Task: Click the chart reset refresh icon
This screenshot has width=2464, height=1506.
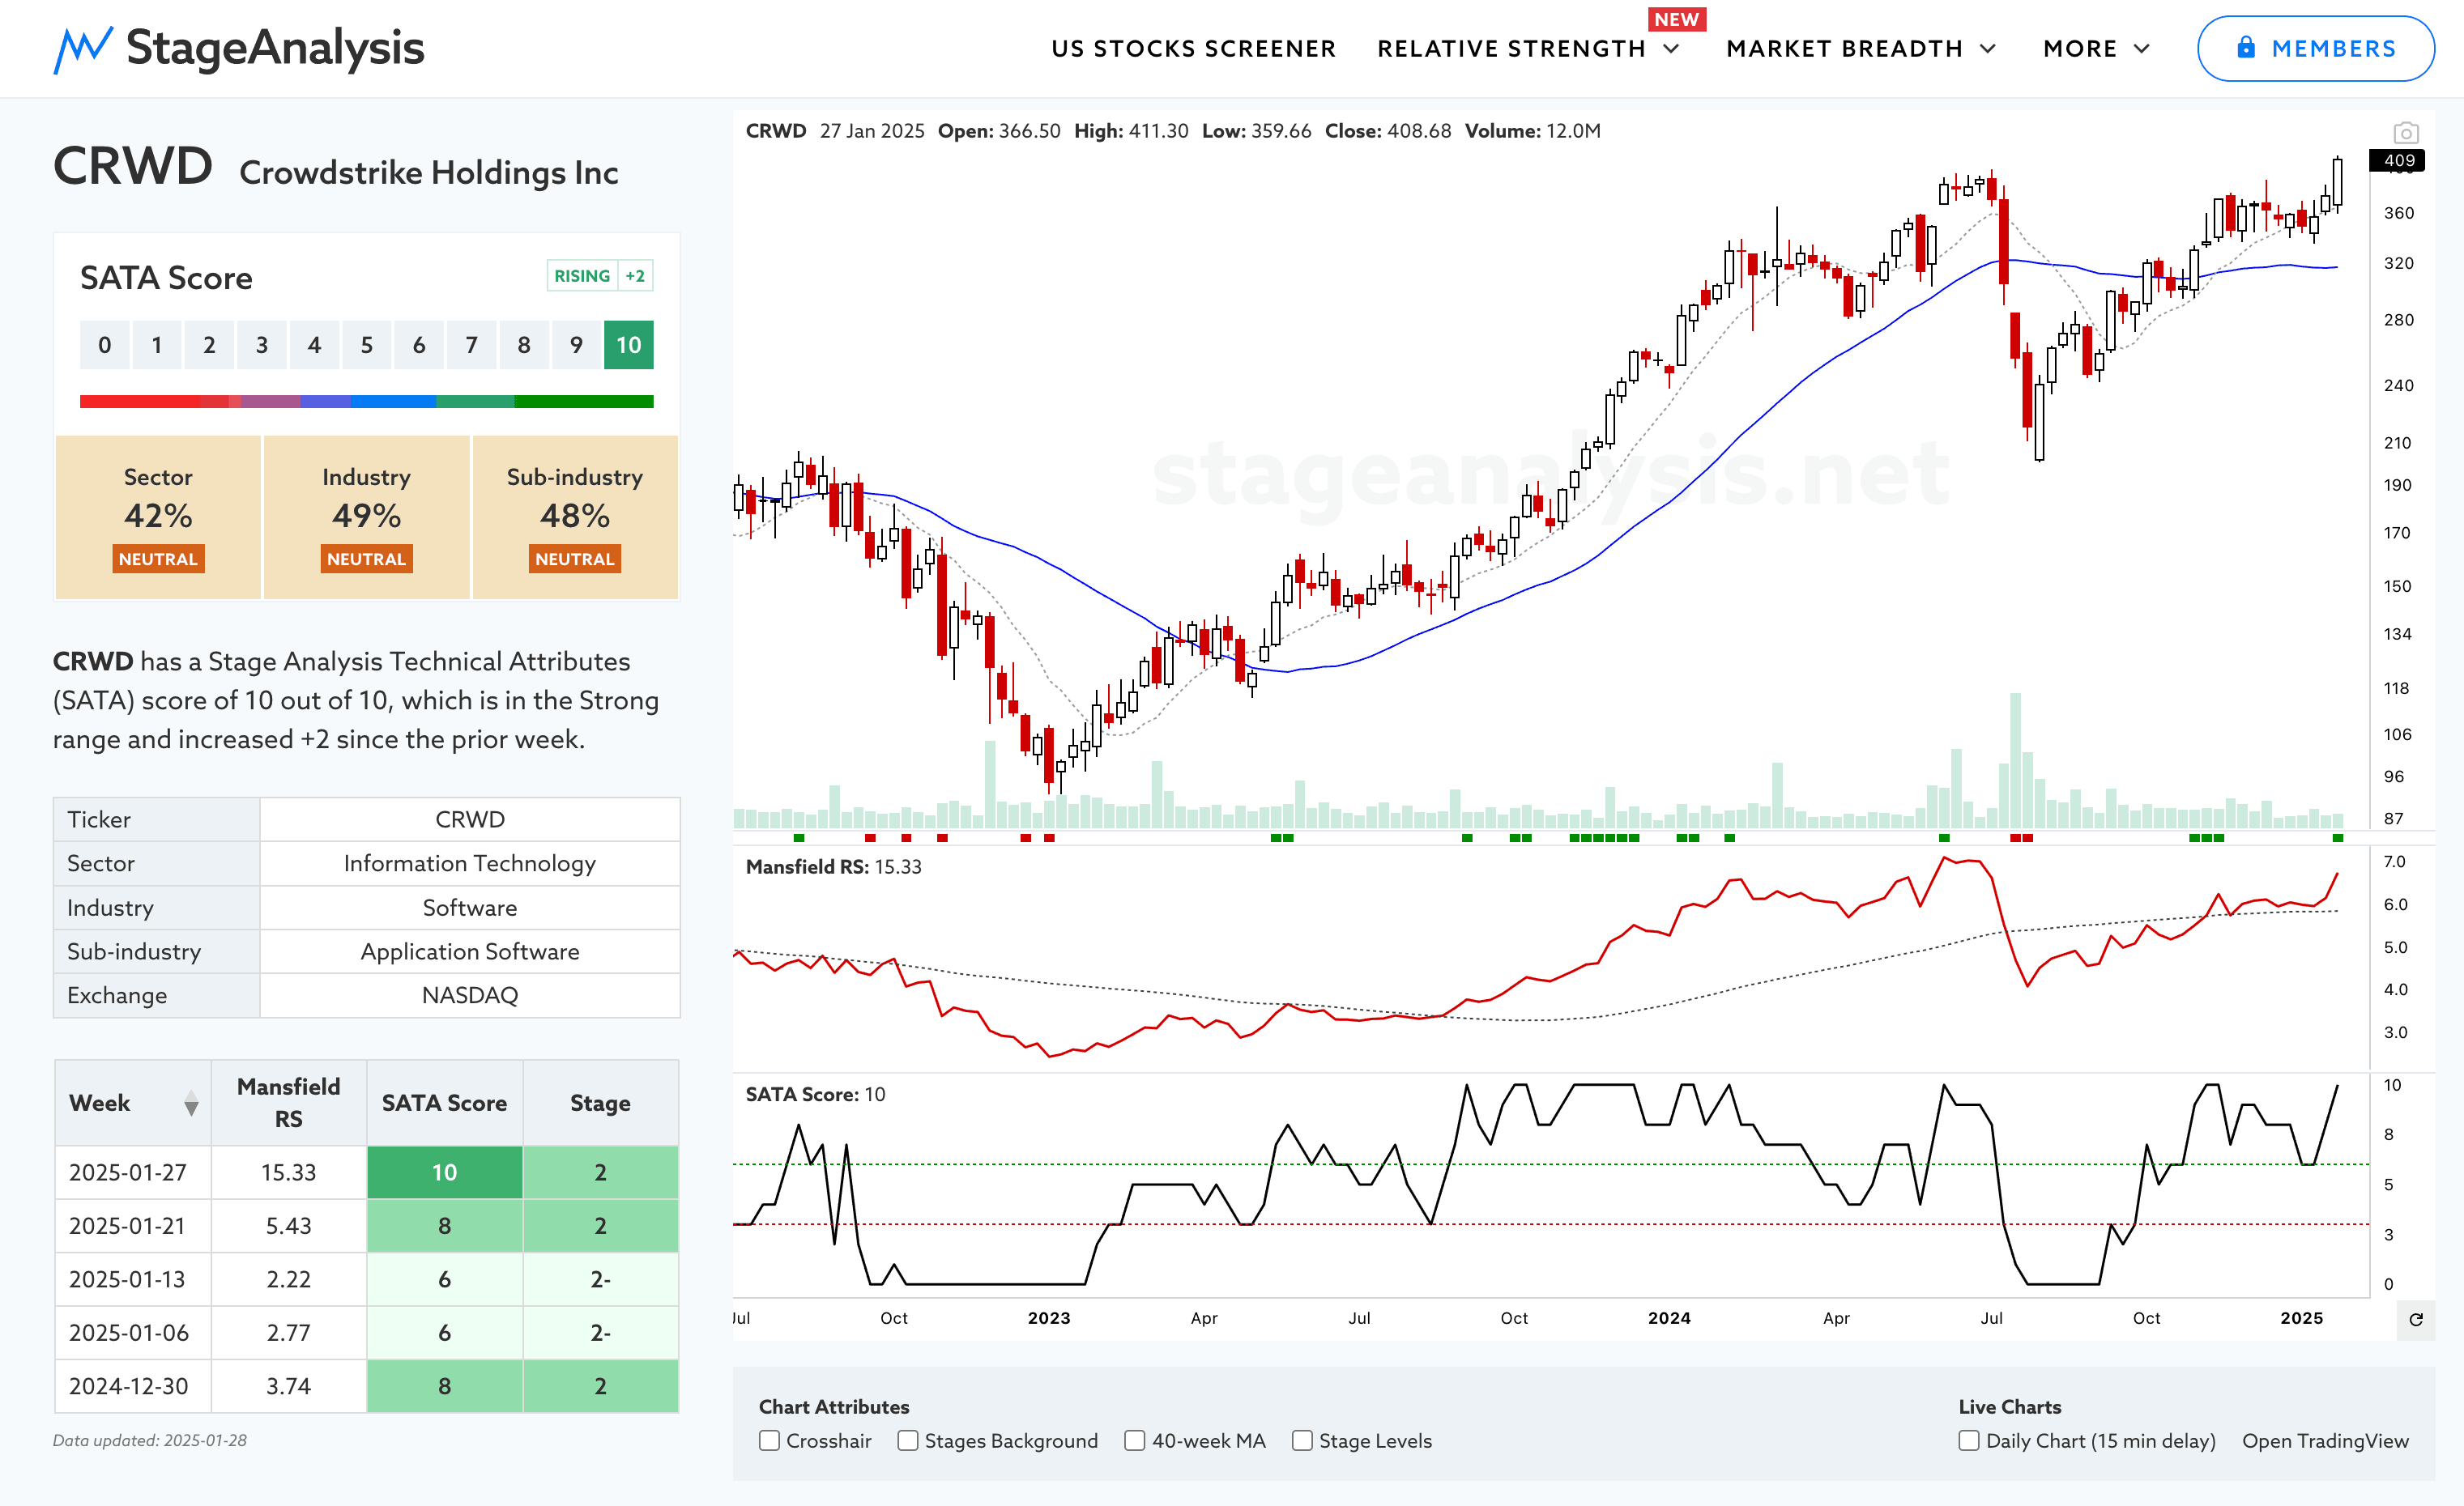Action: pos(2416,1319)
